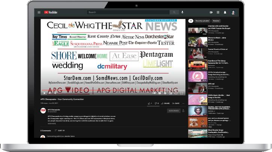
Task: Select the Watched filter chip
Action: (216, 21)
